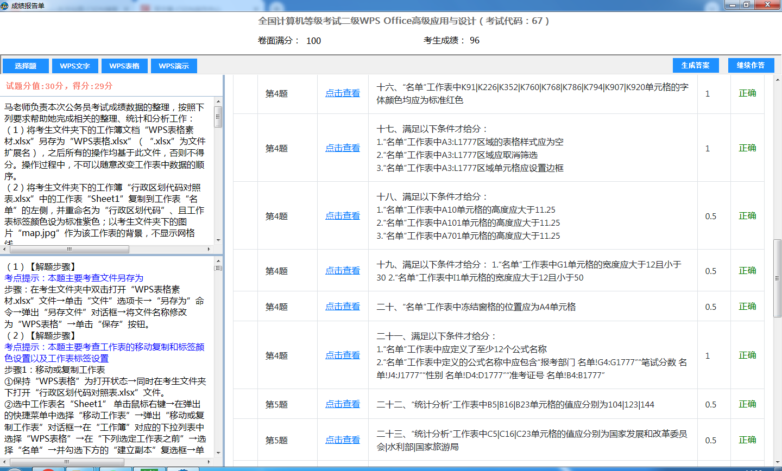
Task: Switch to the 选择题 tab
Action: [x=26, y=66]
